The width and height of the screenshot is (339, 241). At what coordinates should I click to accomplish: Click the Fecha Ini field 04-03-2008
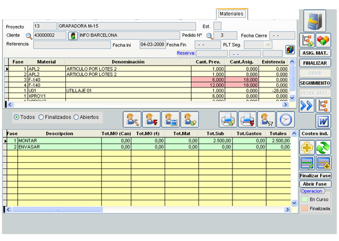point(153,44)
